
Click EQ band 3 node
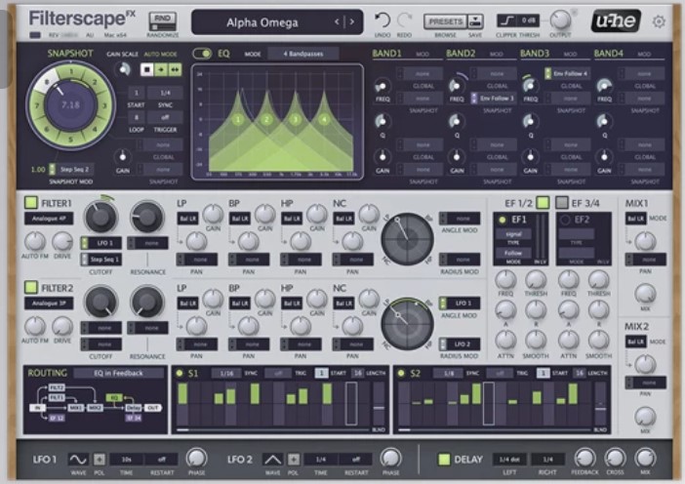coord(296,120)
